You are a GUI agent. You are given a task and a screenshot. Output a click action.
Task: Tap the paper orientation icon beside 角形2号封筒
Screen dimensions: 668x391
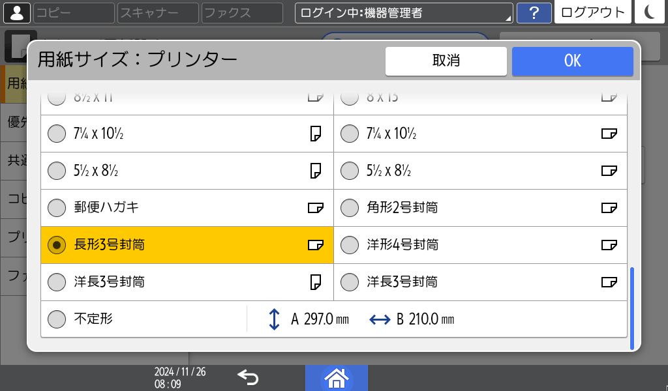pos(610,208)
